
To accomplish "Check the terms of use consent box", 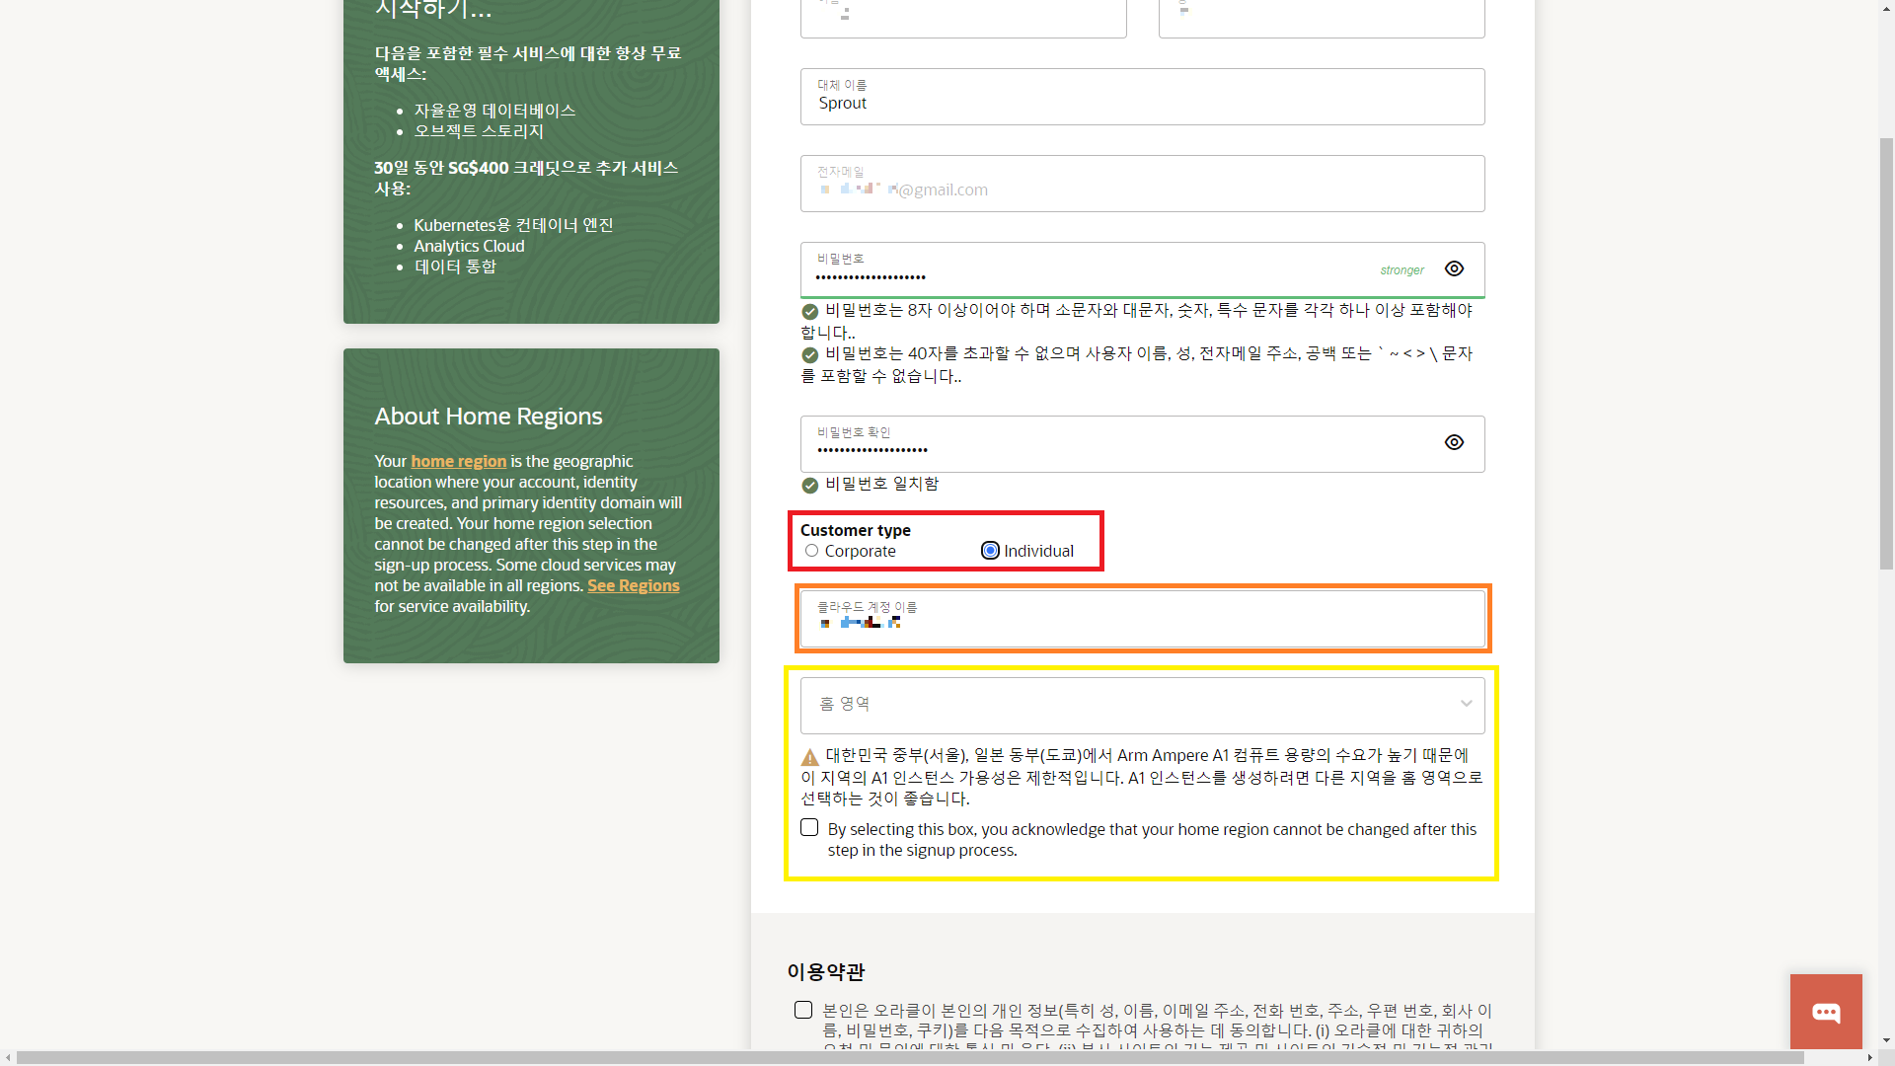I will point(803,1010).
